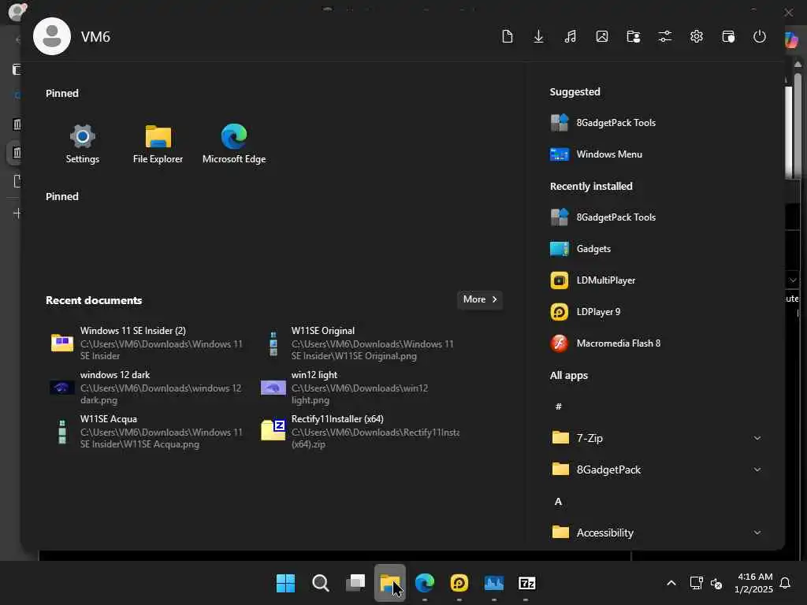807x605 pixels.
Task: Open pinned File Explorer app
Action: pos(158,144)
